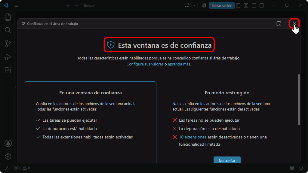Click En modo restringido heading

pyautogui.click(x=227, y=93)
